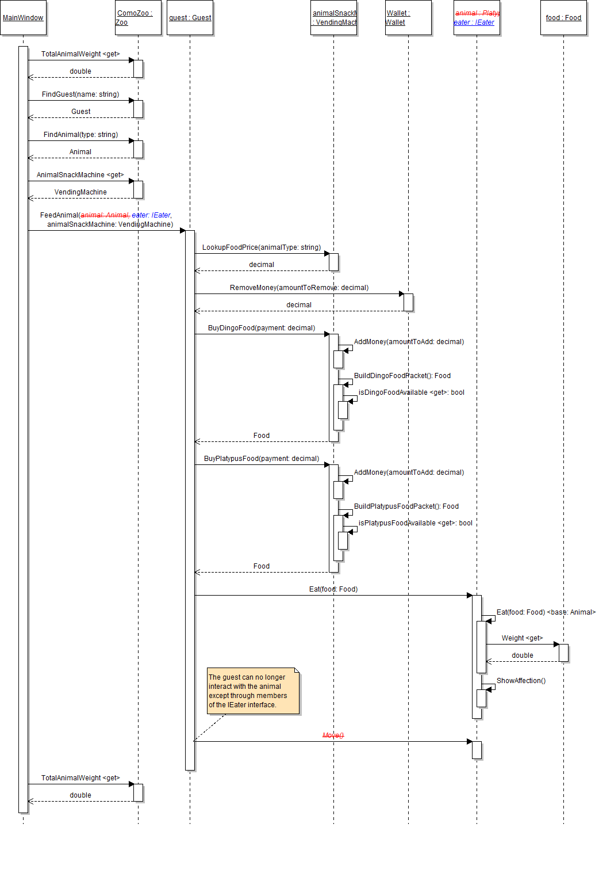
Task: Click the FindAnimal(type: string) message label
Action: pyautogui.click(x=80, y=135)
